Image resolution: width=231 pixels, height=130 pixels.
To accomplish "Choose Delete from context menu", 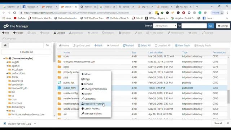I will (95, 94).
